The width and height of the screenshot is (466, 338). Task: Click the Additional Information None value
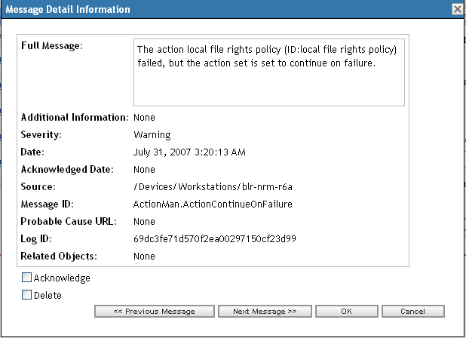[x=144, y=118]
